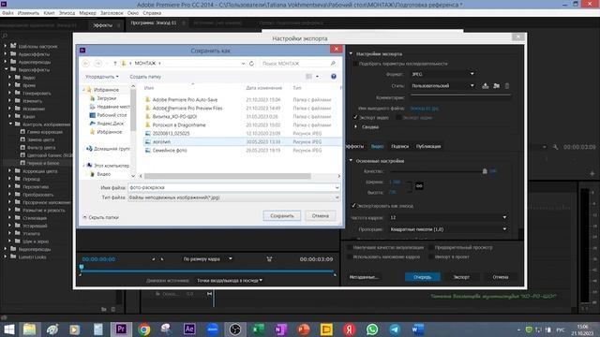Enable Импорт в проект checkbox
600x337 pixels.
(x=431, y=256)
